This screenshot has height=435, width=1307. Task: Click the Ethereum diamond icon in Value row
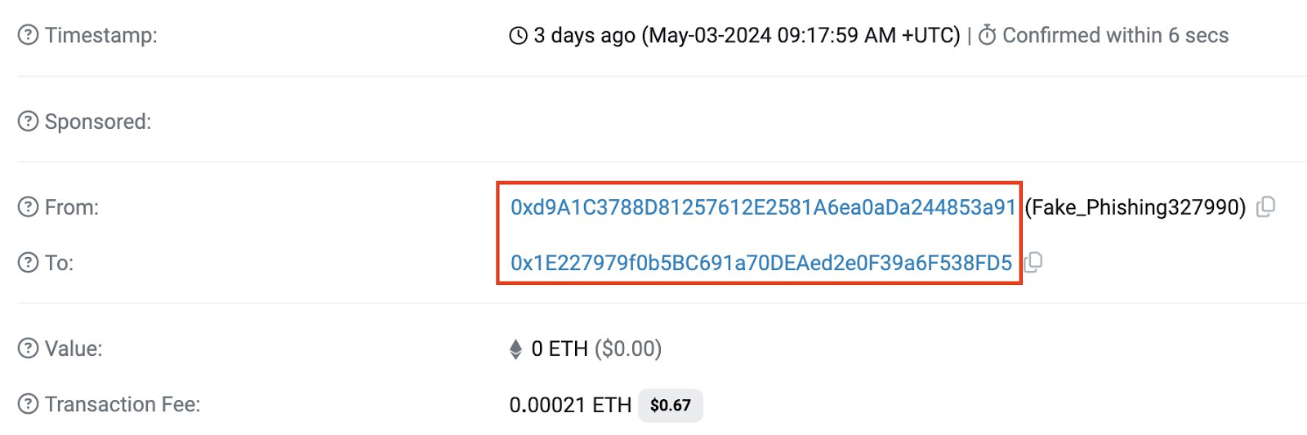point(515,349)
